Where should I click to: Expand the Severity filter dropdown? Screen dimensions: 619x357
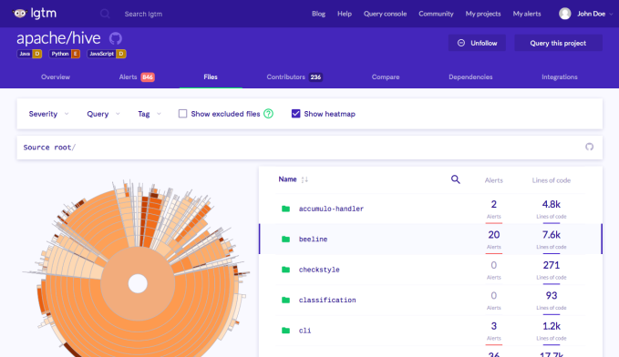[x=48, y=114]
